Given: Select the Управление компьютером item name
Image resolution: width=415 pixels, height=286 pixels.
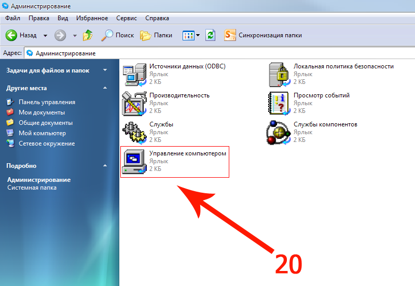Looking at the screenshot, I should (188, 153).
